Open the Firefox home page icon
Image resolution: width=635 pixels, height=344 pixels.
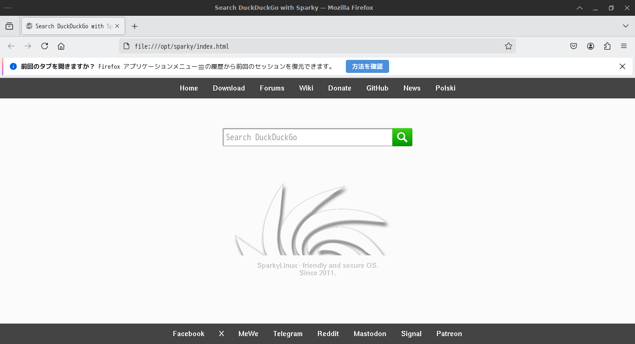tap(61, 46)
